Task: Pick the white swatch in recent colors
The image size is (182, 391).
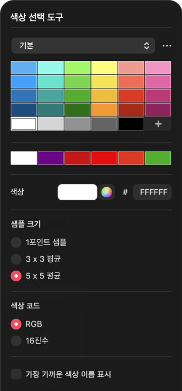Action: (24, 158)
